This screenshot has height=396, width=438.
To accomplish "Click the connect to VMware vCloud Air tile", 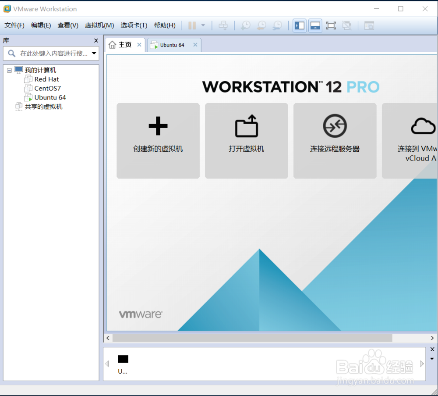I will point(410,141).
